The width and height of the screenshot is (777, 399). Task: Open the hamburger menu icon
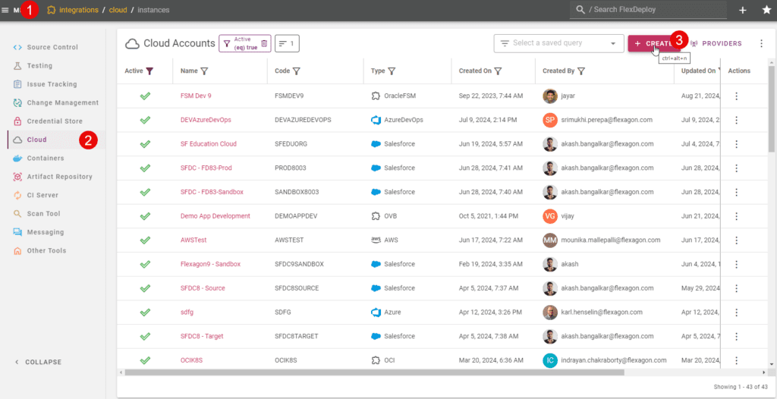[5, 10]
